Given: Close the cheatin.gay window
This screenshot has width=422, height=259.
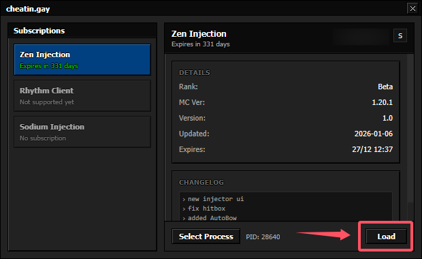Looking at the screenshot, I should (x=412, y=9).
